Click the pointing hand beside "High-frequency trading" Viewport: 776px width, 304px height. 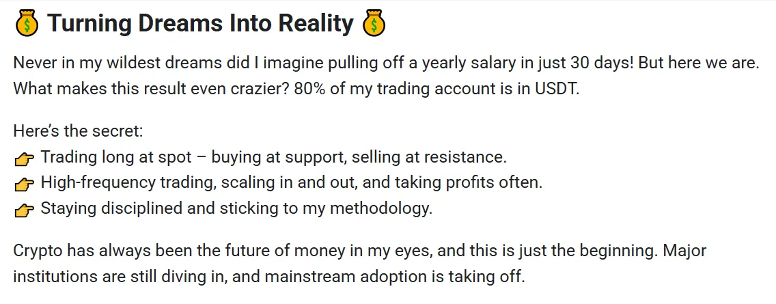coord(25,184)
